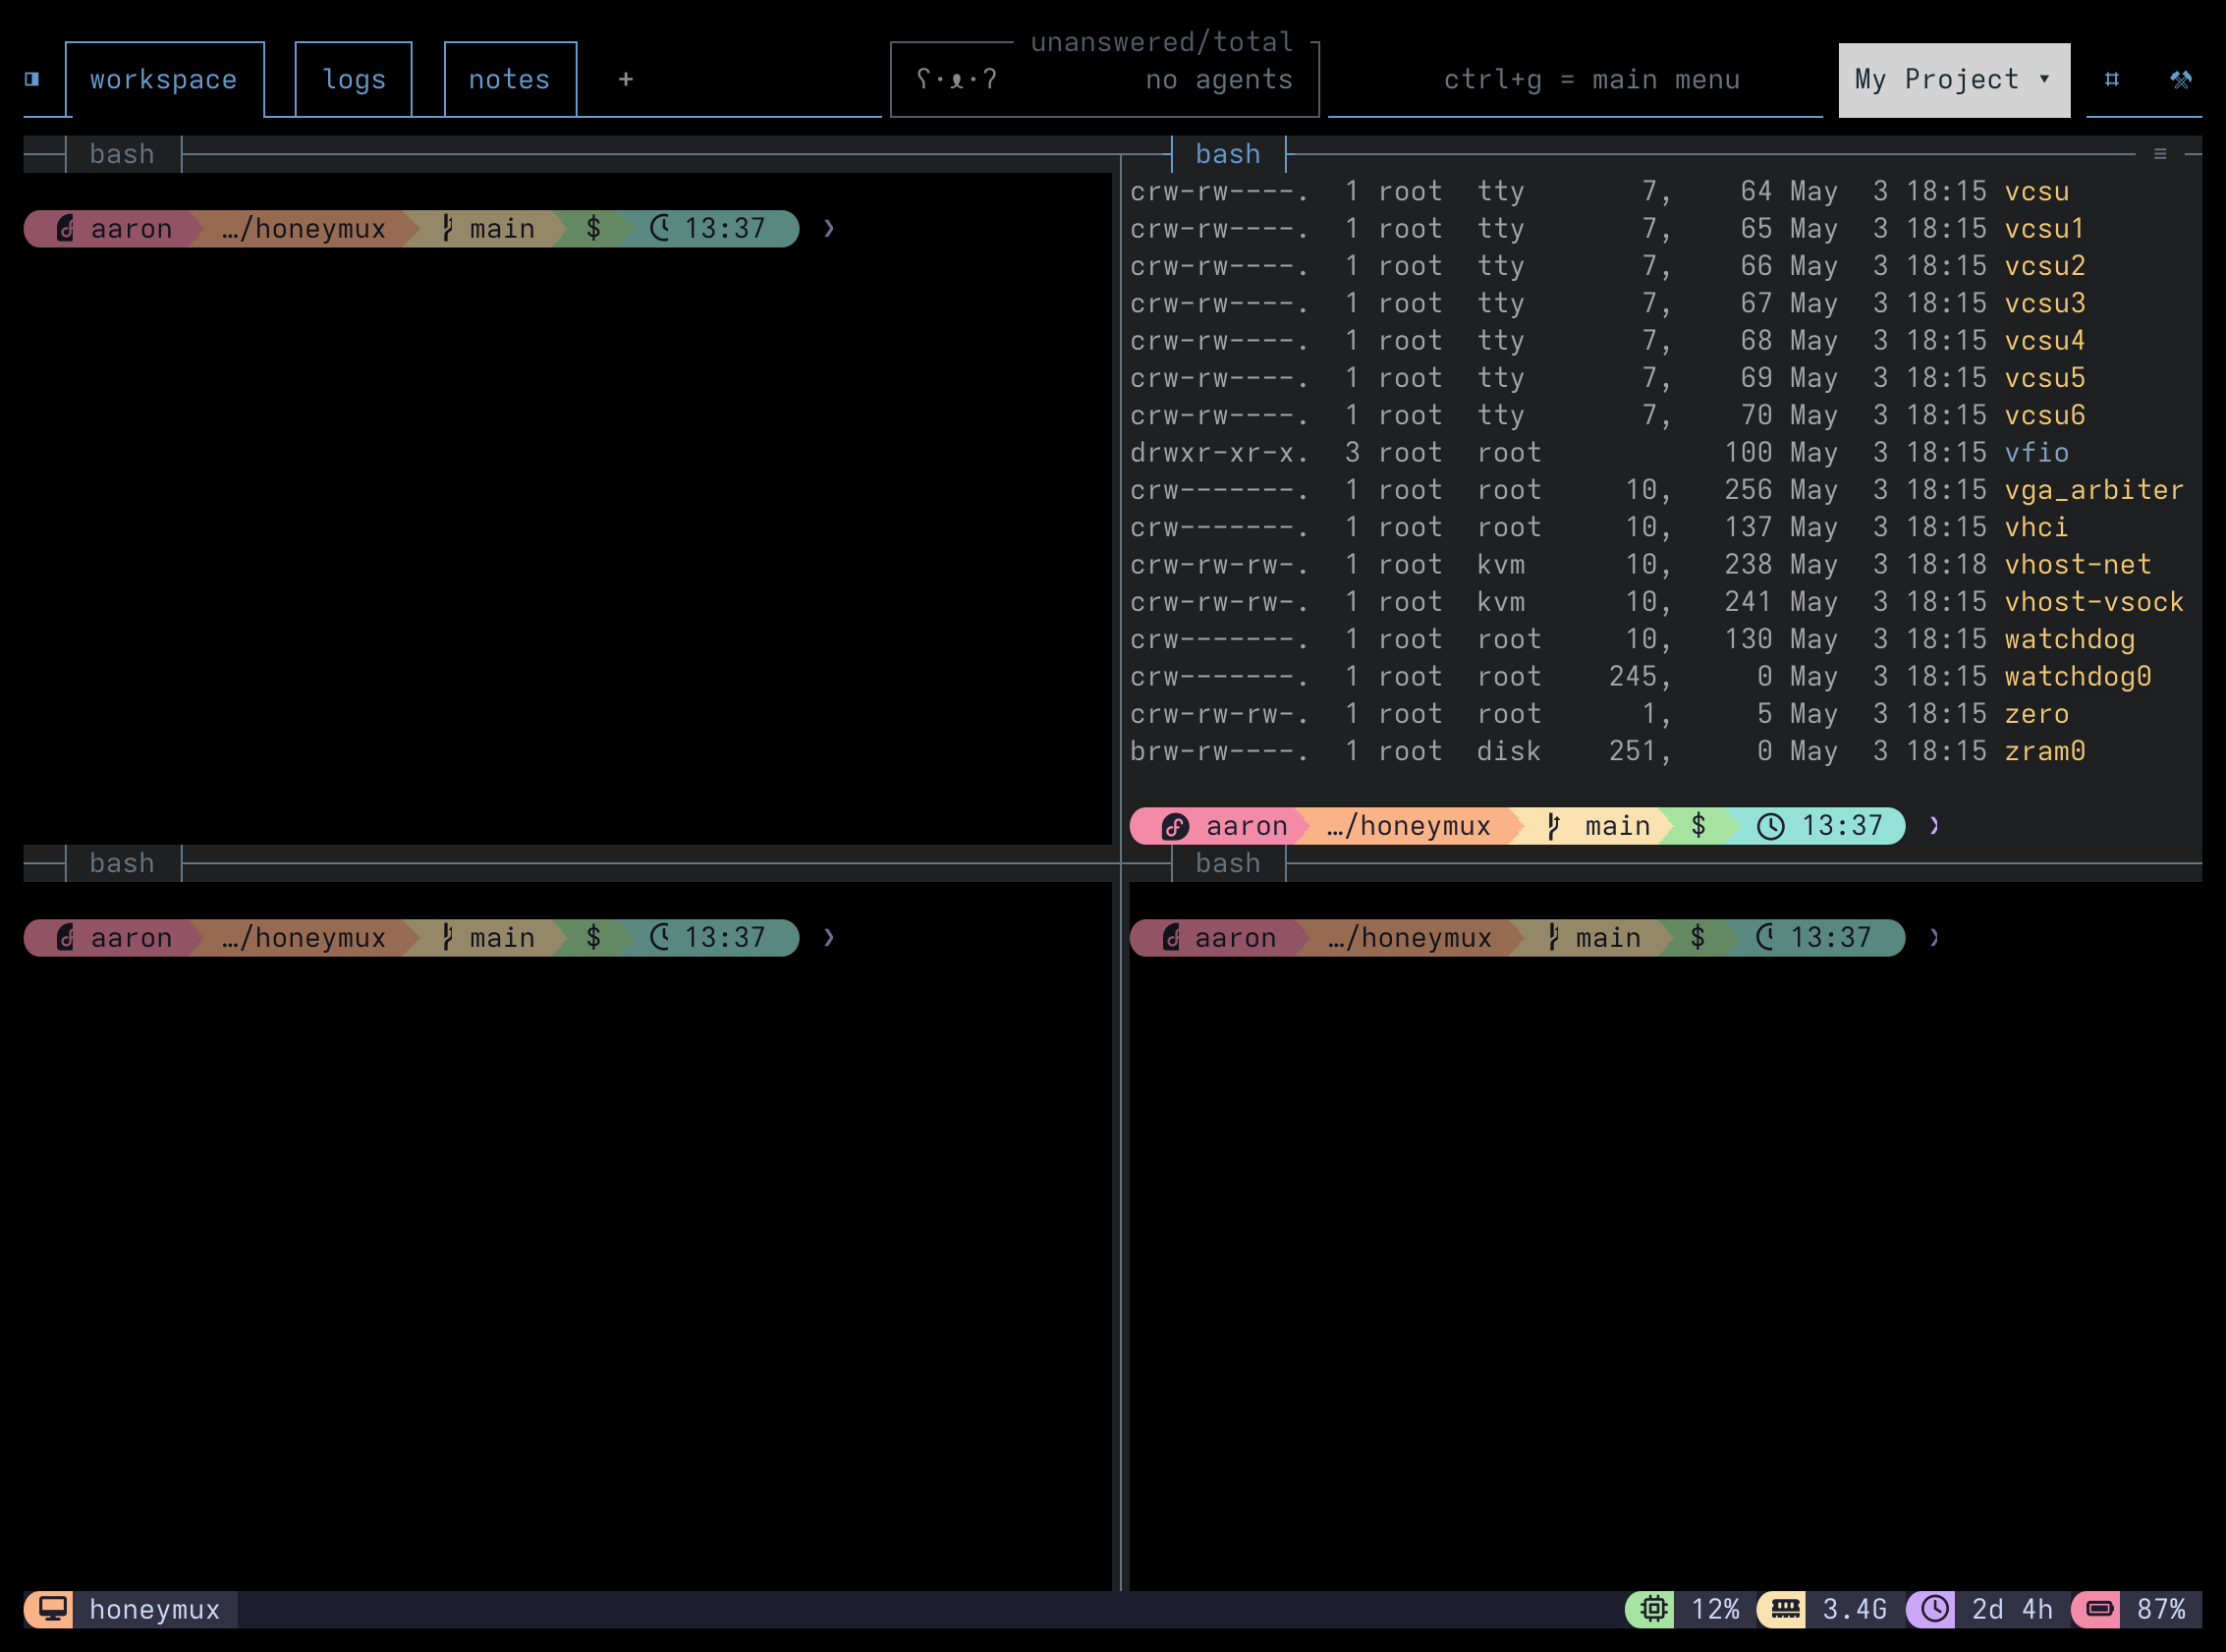Viewport: 2226px width, 1652px height.
Task: Select the bottom-left bash pane title
Action: tap(122, 863)
